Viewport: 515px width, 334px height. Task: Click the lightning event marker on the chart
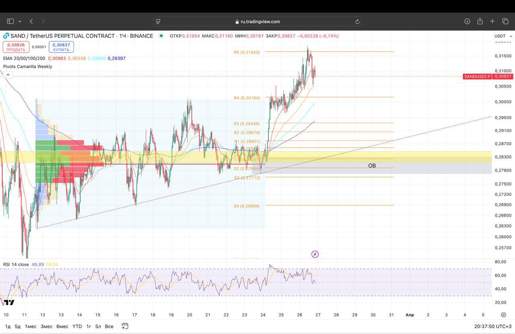coord(315,254)
